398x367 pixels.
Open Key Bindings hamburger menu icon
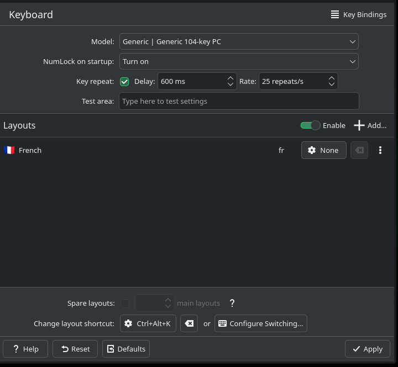coord(335,14)
